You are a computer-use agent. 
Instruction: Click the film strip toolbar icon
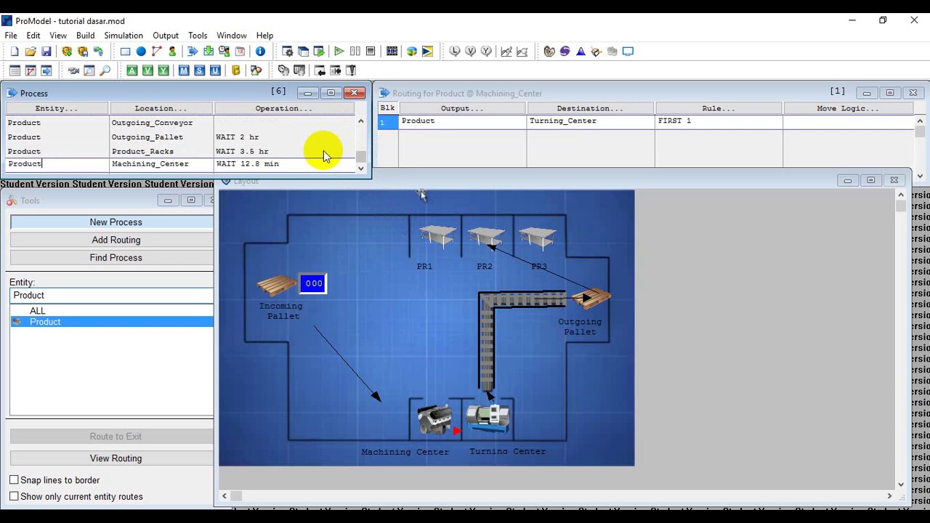392,52
